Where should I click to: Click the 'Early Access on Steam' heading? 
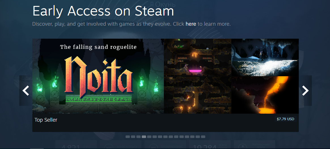click(x=103, y=11)
